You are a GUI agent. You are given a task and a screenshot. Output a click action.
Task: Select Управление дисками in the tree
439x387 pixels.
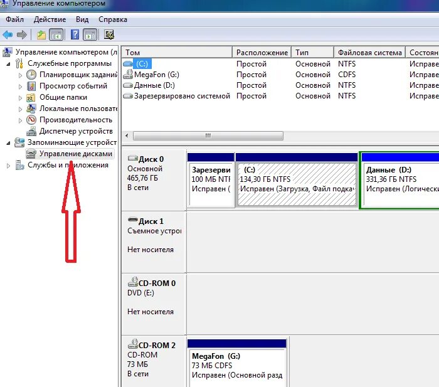point(76,154)
